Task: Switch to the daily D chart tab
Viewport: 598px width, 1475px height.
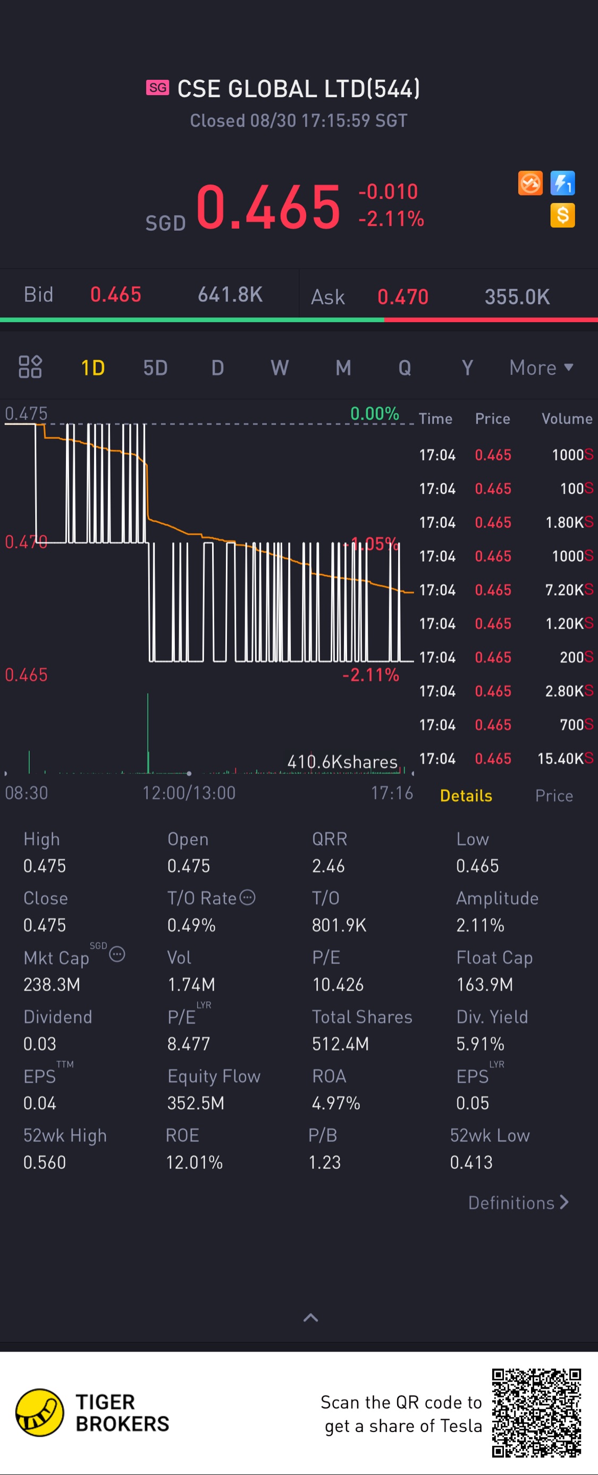Action: click(217, 367)
